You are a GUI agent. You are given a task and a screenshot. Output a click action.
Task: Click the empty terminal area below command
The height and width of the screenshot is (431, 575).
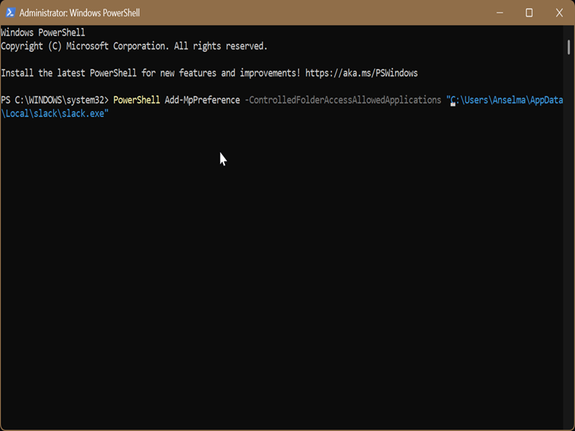coord(287,273)
